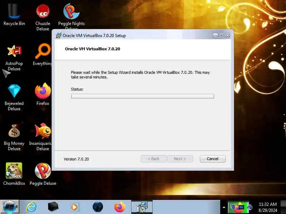Select the ChomikBox desktop icon
This screenshot has height=214, width=286.
(x=14, y=174)
